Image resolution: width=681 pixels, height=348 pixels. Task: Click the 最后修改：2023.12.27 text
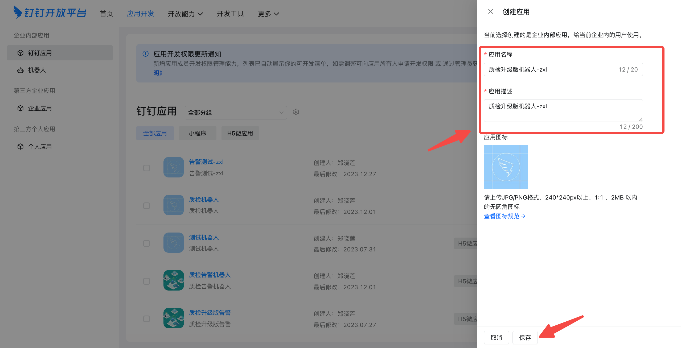(x=345, y=174)
